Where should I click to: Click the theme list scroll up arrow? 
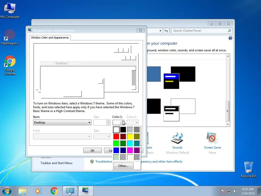pyautogui.click(x=228, y=56)
